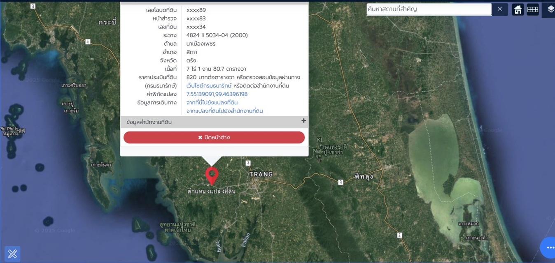Click the กระบี่ label on the map

click(x=107, y=22)
